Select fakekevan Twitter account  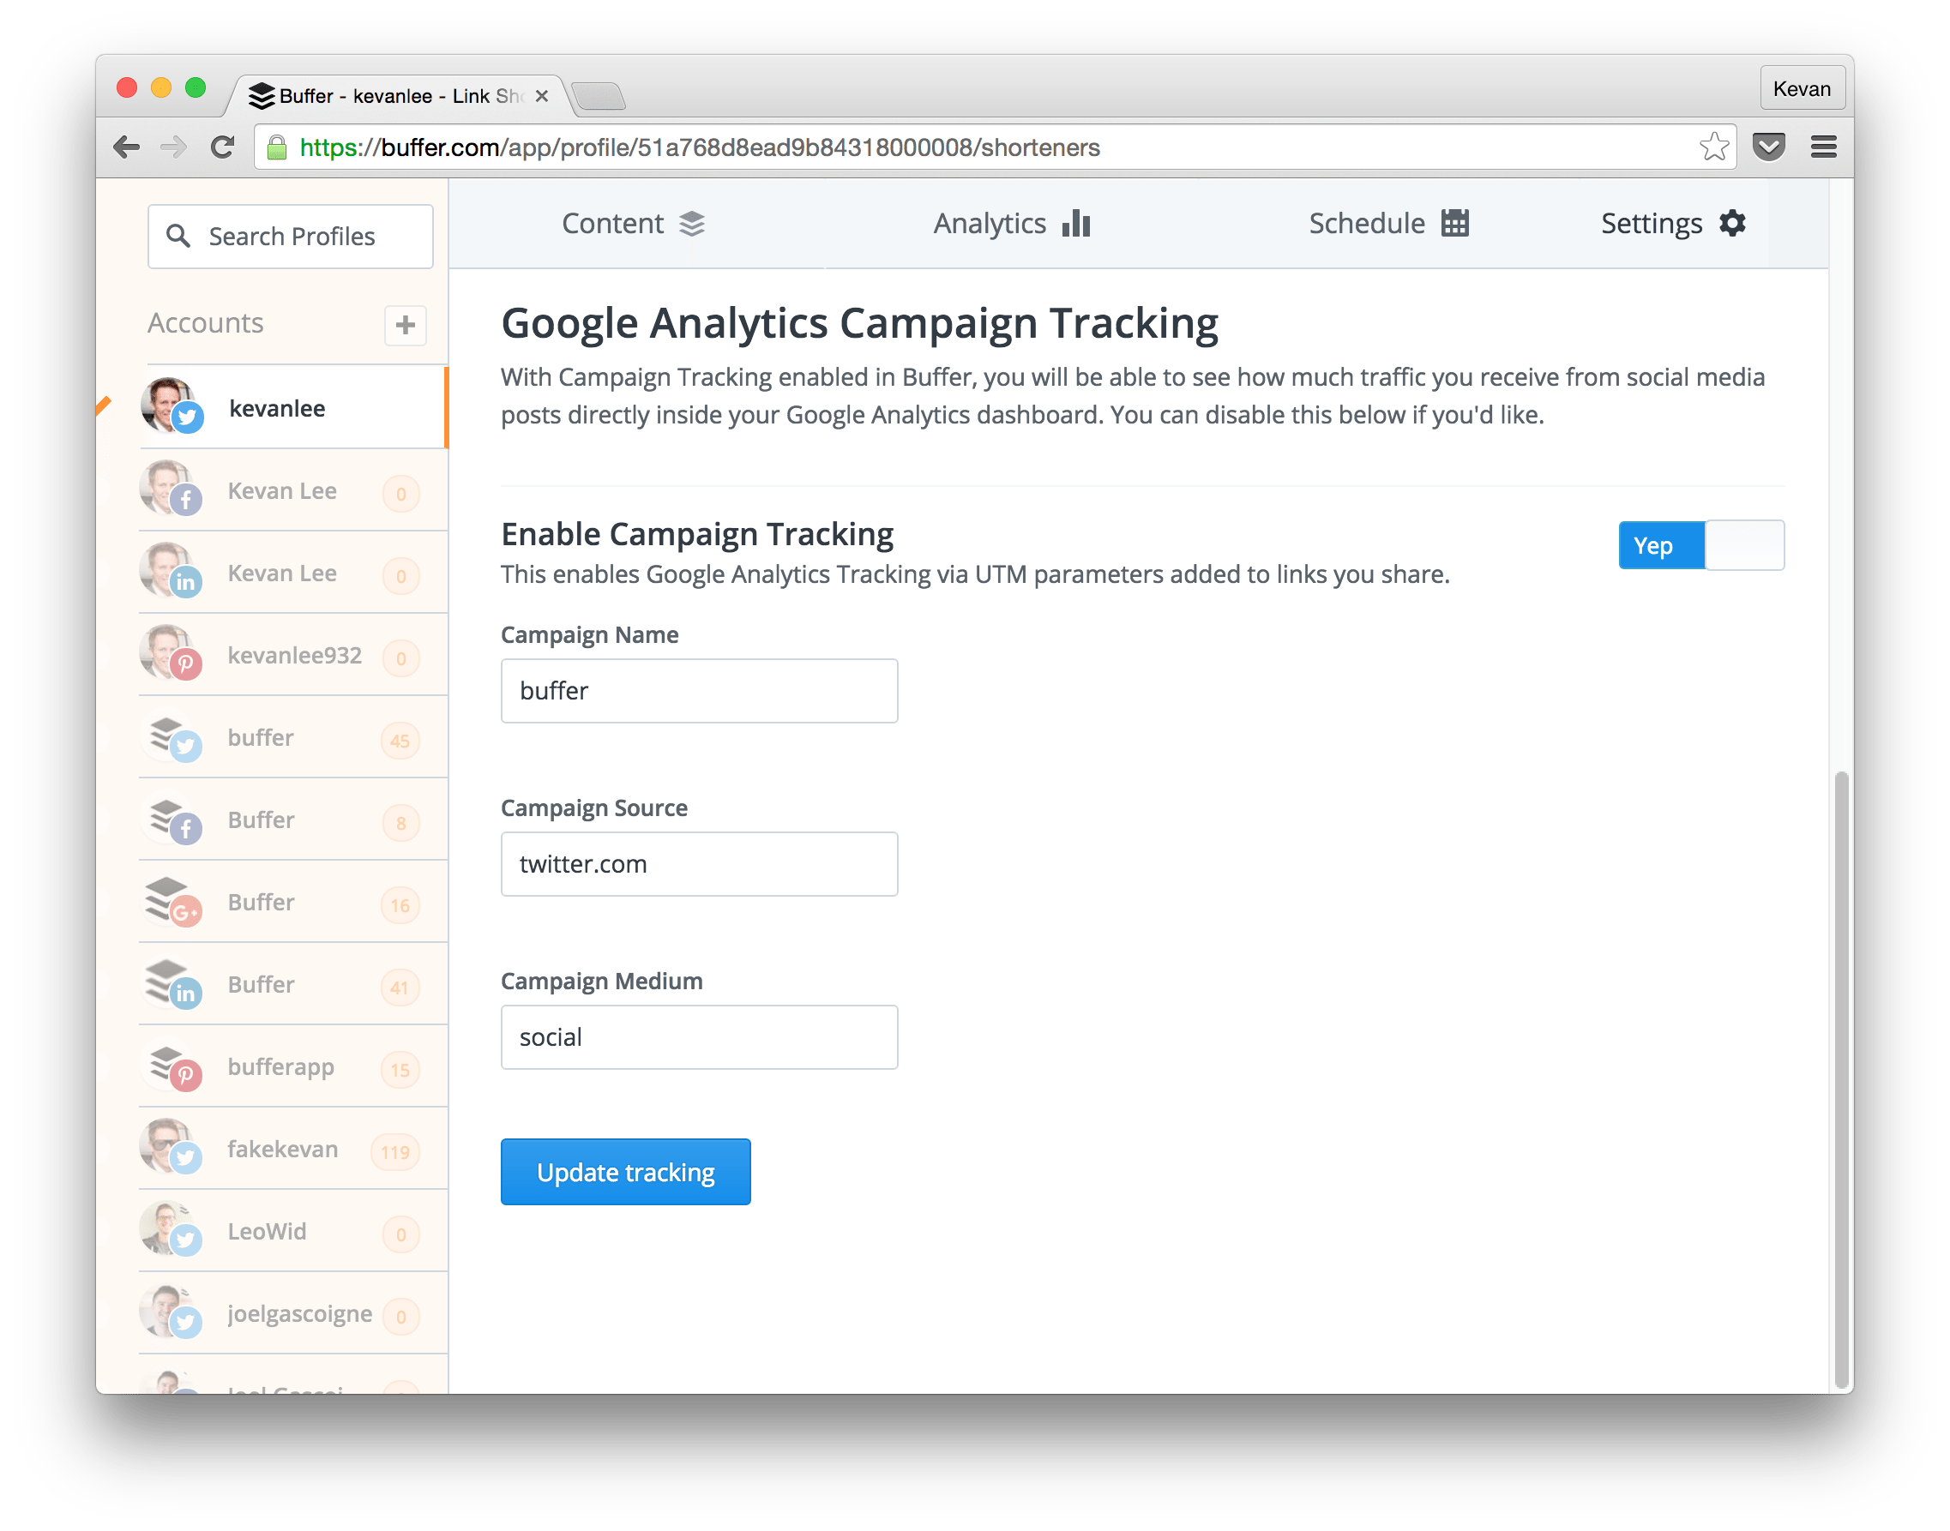point(293,1151)
